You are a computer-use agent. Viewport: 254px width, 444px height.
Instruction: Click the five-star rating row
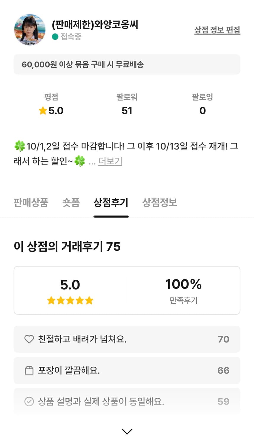pyautogui.click(x=70, y=301)
